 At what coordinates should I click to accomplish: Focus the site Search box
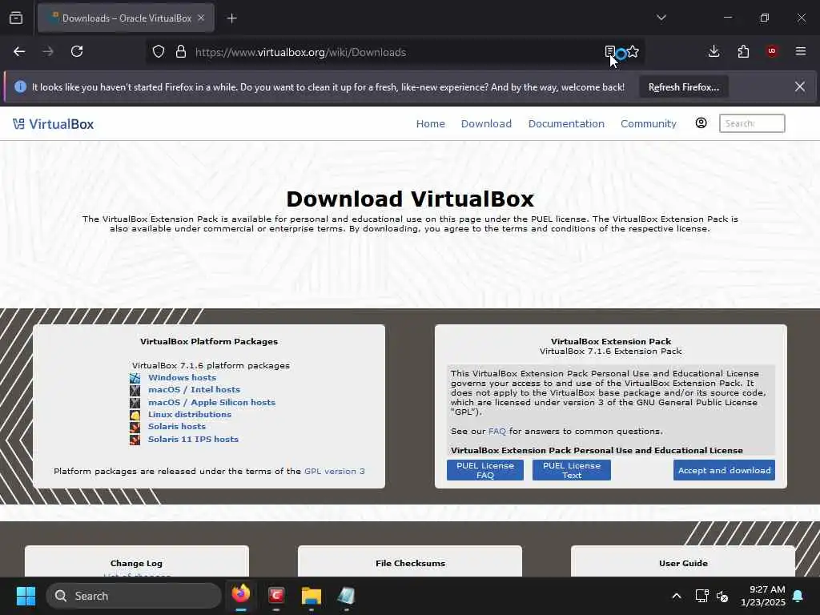pos(752,123)
